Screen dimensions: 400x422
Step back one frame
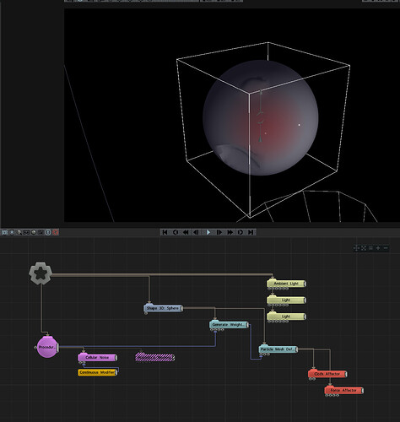coord(197,232)
